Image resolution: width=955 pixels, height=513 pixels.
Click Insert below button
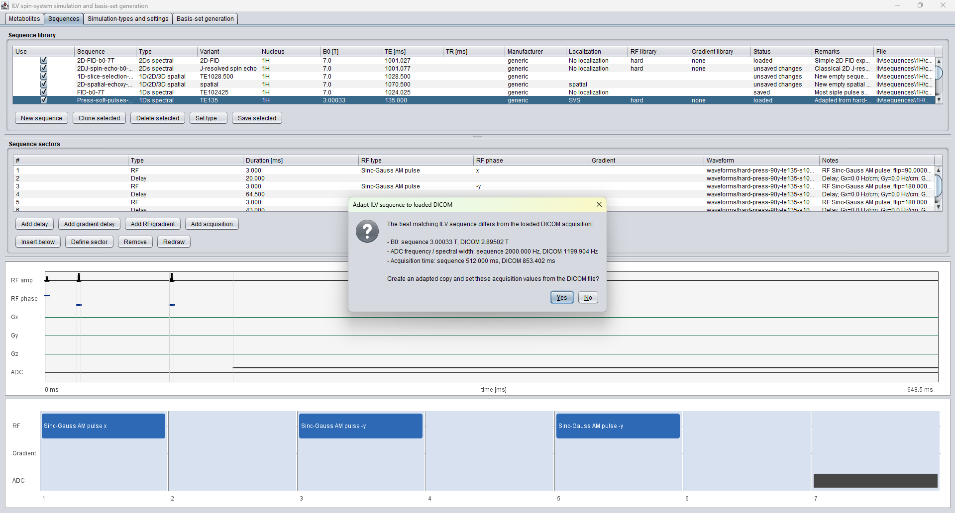pos(38,242)
